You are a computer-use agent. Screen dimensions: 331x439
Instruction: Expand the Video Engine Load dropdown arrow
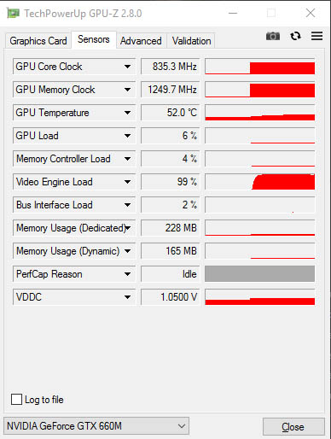[x=127, y=182]
